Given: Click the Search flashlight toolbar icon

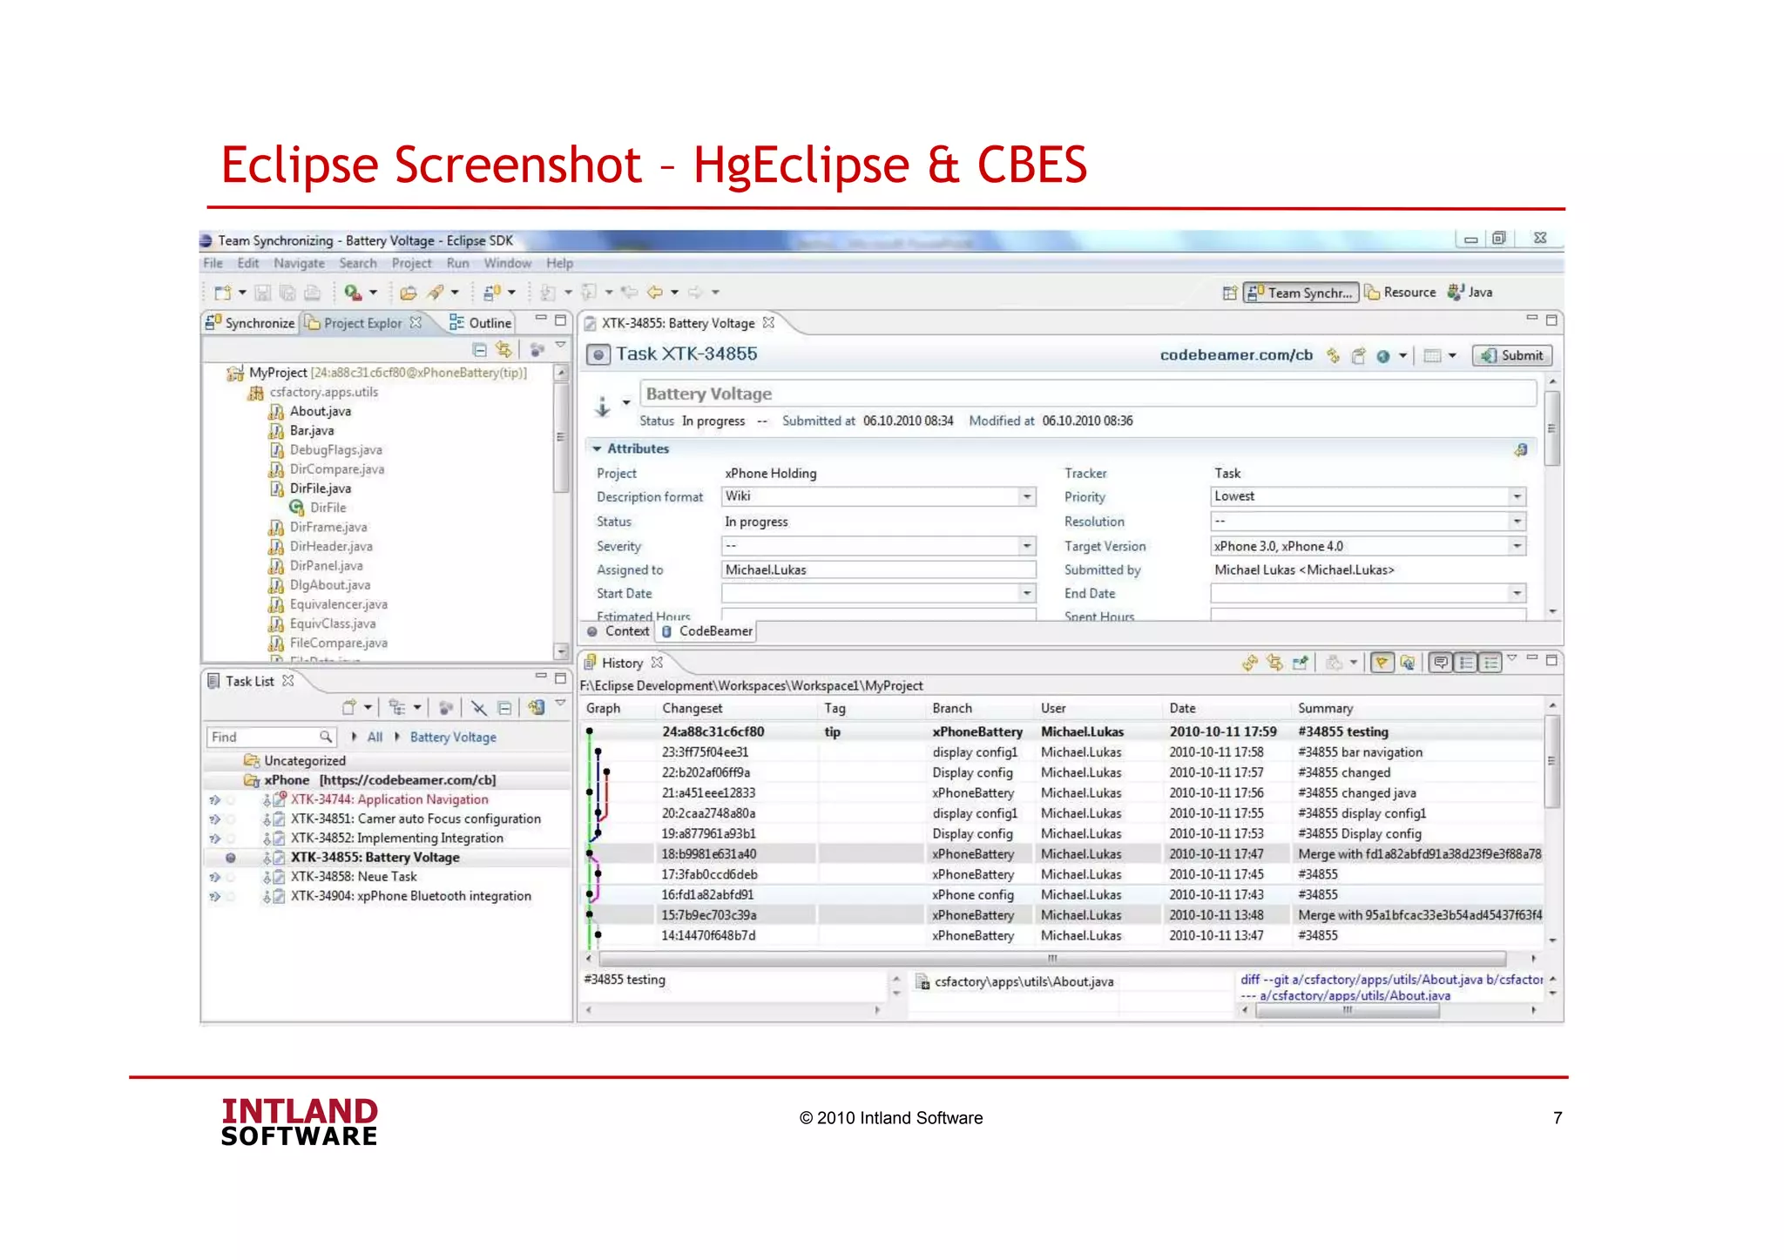Looking at the screenshot, I should [x=436, y=293].
